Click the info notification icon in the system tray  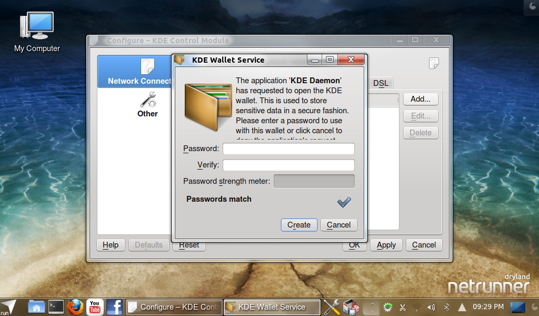[372, 307]
